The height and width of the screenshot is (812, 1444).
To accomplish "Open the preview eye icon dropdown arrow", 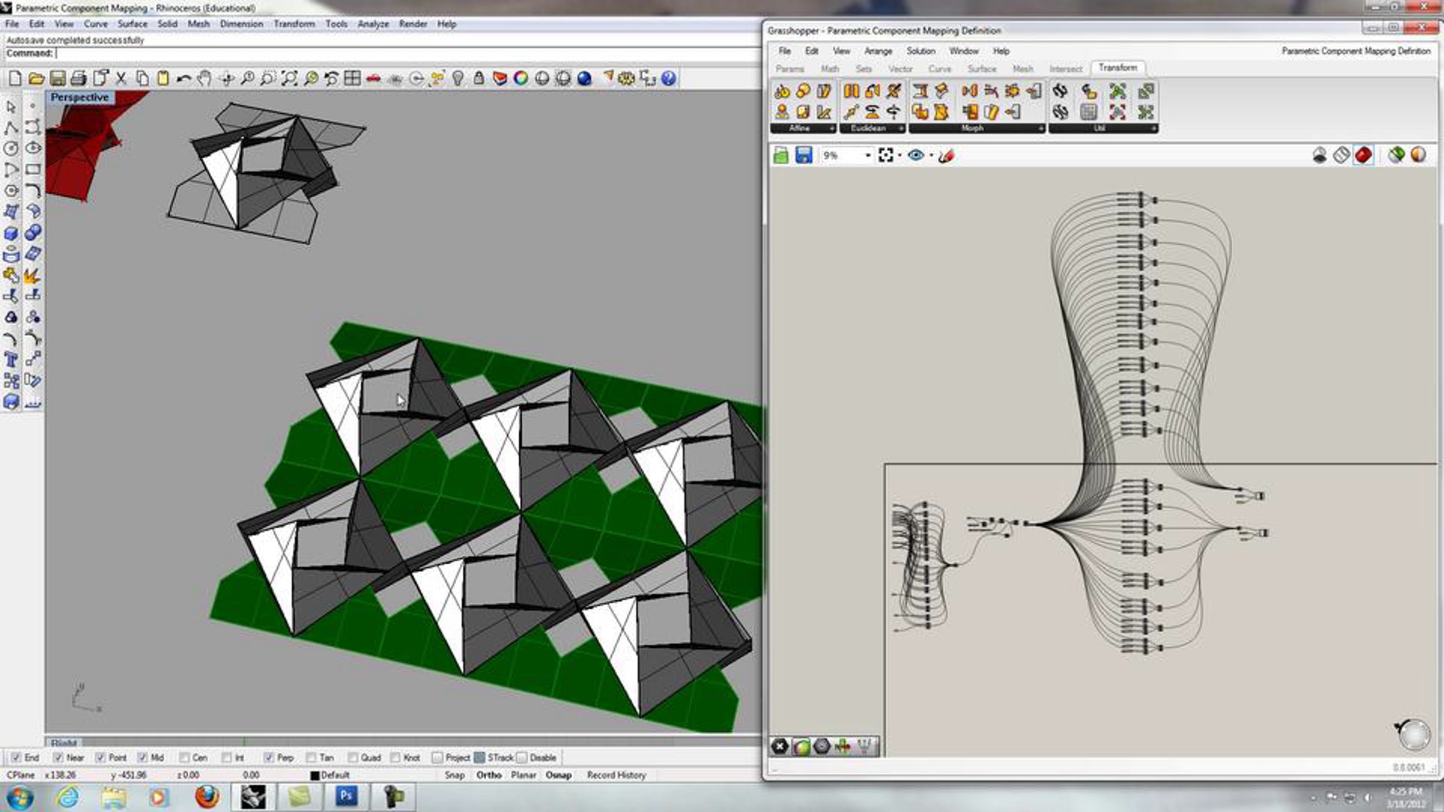I will [x=931, y=156].
